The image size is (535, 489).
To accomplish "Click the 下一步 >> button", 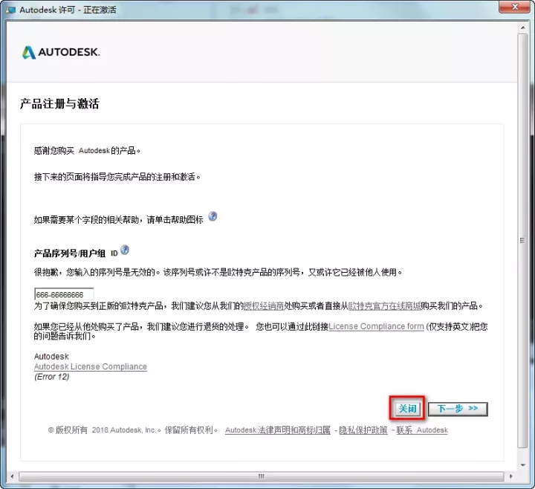I will click(x=457, y=409).
